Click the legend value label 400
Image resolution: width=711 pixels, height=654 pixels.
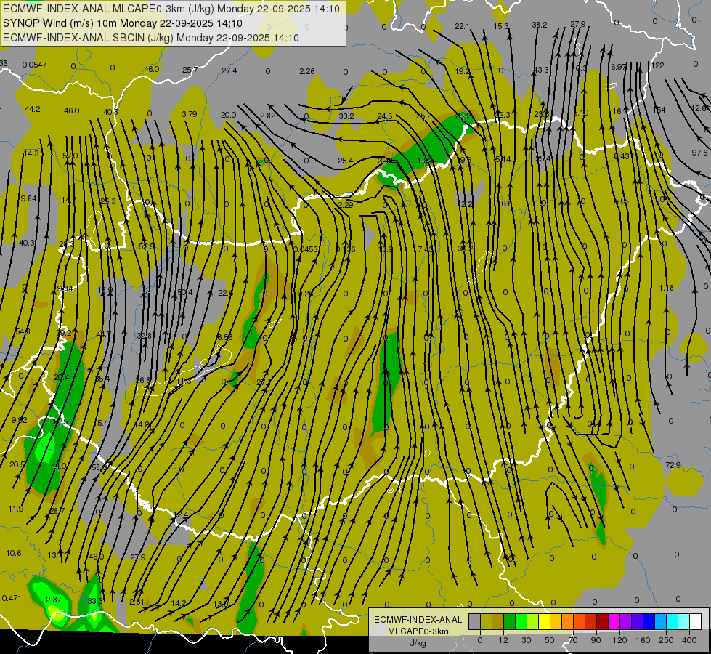click(x=689, y=640)
